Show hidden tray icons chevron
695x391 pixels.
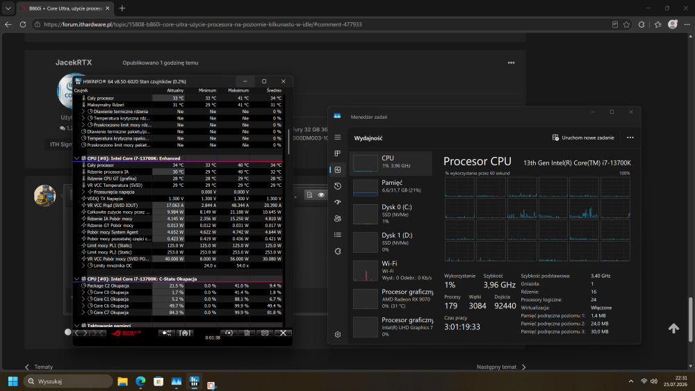[x=631, y=381]
